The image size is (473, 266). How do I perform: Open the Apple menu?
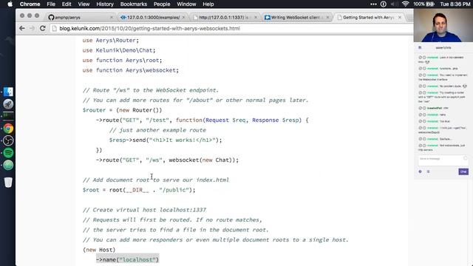10,4
